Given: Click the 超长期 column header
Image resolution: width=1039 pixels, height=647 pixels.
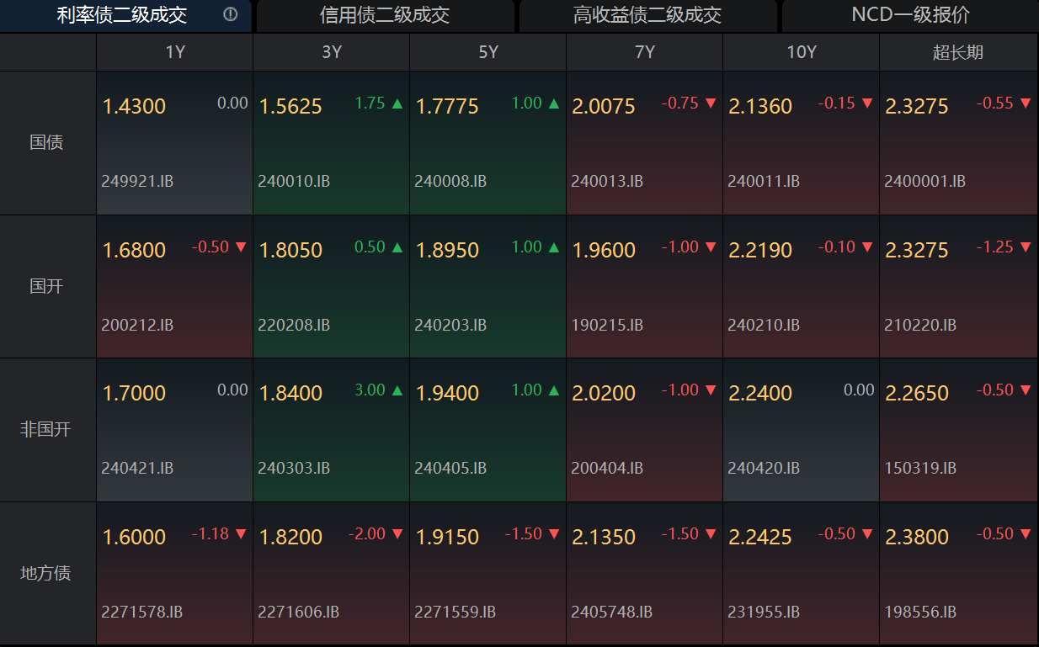Looking at the screenshot, I should (957, 52).
